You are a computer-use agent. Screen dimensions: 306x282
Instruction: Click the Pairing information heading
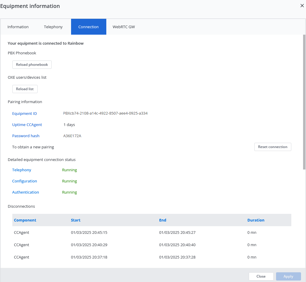click(25, 102)
